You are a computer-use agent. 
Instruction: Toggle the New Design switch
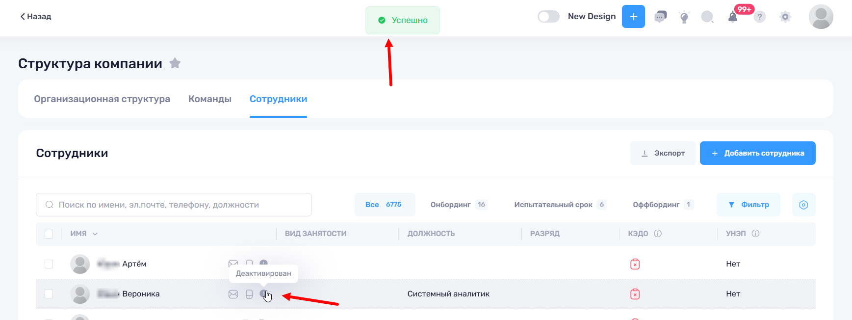[548, 17]
